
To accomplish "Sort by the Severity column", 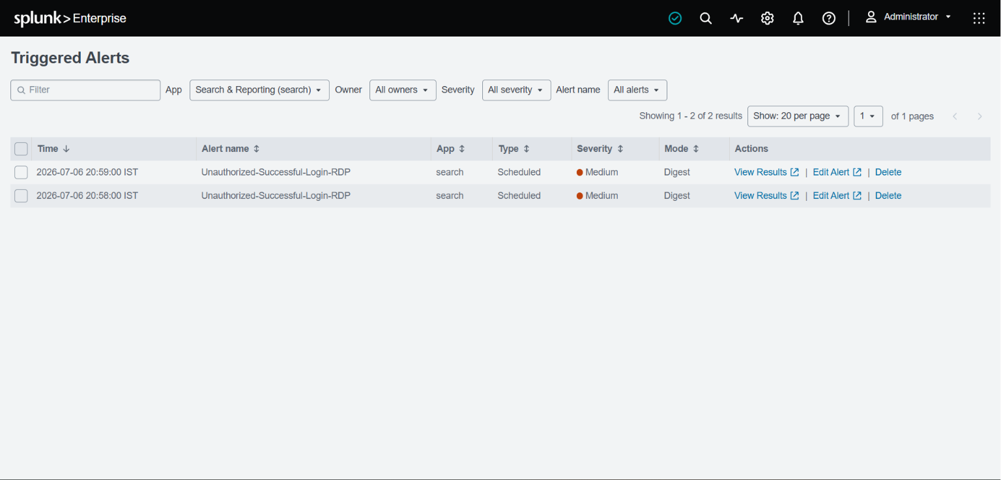I will pyautogui.click(x=600, y=149).
